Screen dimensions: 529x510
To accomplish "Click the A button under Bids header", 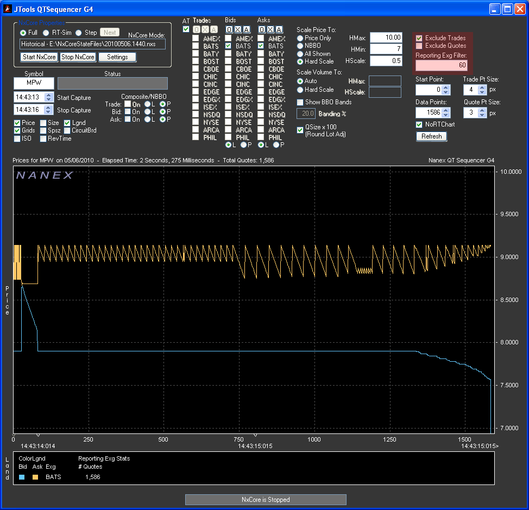I will pos(247,30).
